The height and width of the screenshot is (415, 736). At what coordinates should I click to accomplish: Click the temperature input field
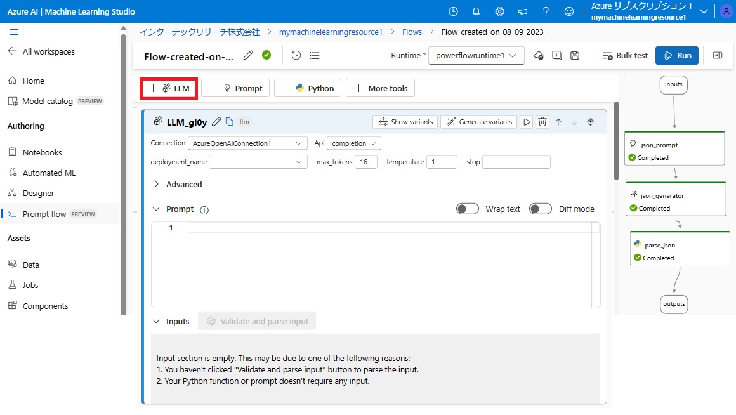coord(442,162)
